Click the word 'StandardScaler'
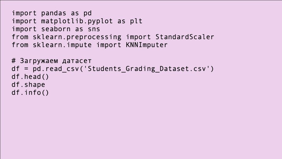 (x=185, y=37)
